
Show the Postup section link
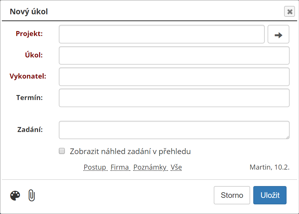(95, 167)
